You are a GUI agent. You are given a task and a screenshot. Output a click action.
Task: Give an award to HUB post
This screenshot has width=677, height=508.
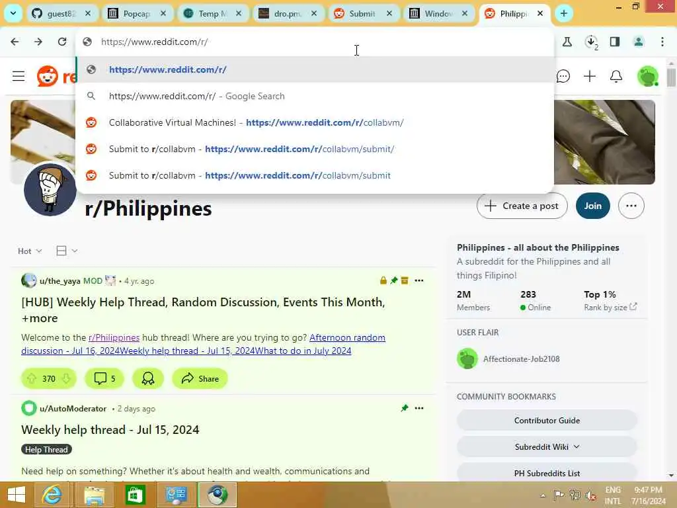click(148, 378)
